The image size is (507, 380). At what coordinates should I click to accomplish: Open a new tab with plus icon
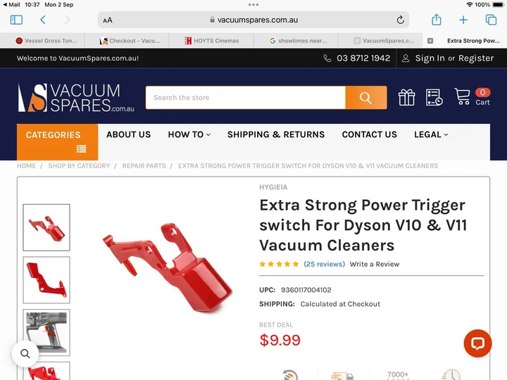pos(463,20)
